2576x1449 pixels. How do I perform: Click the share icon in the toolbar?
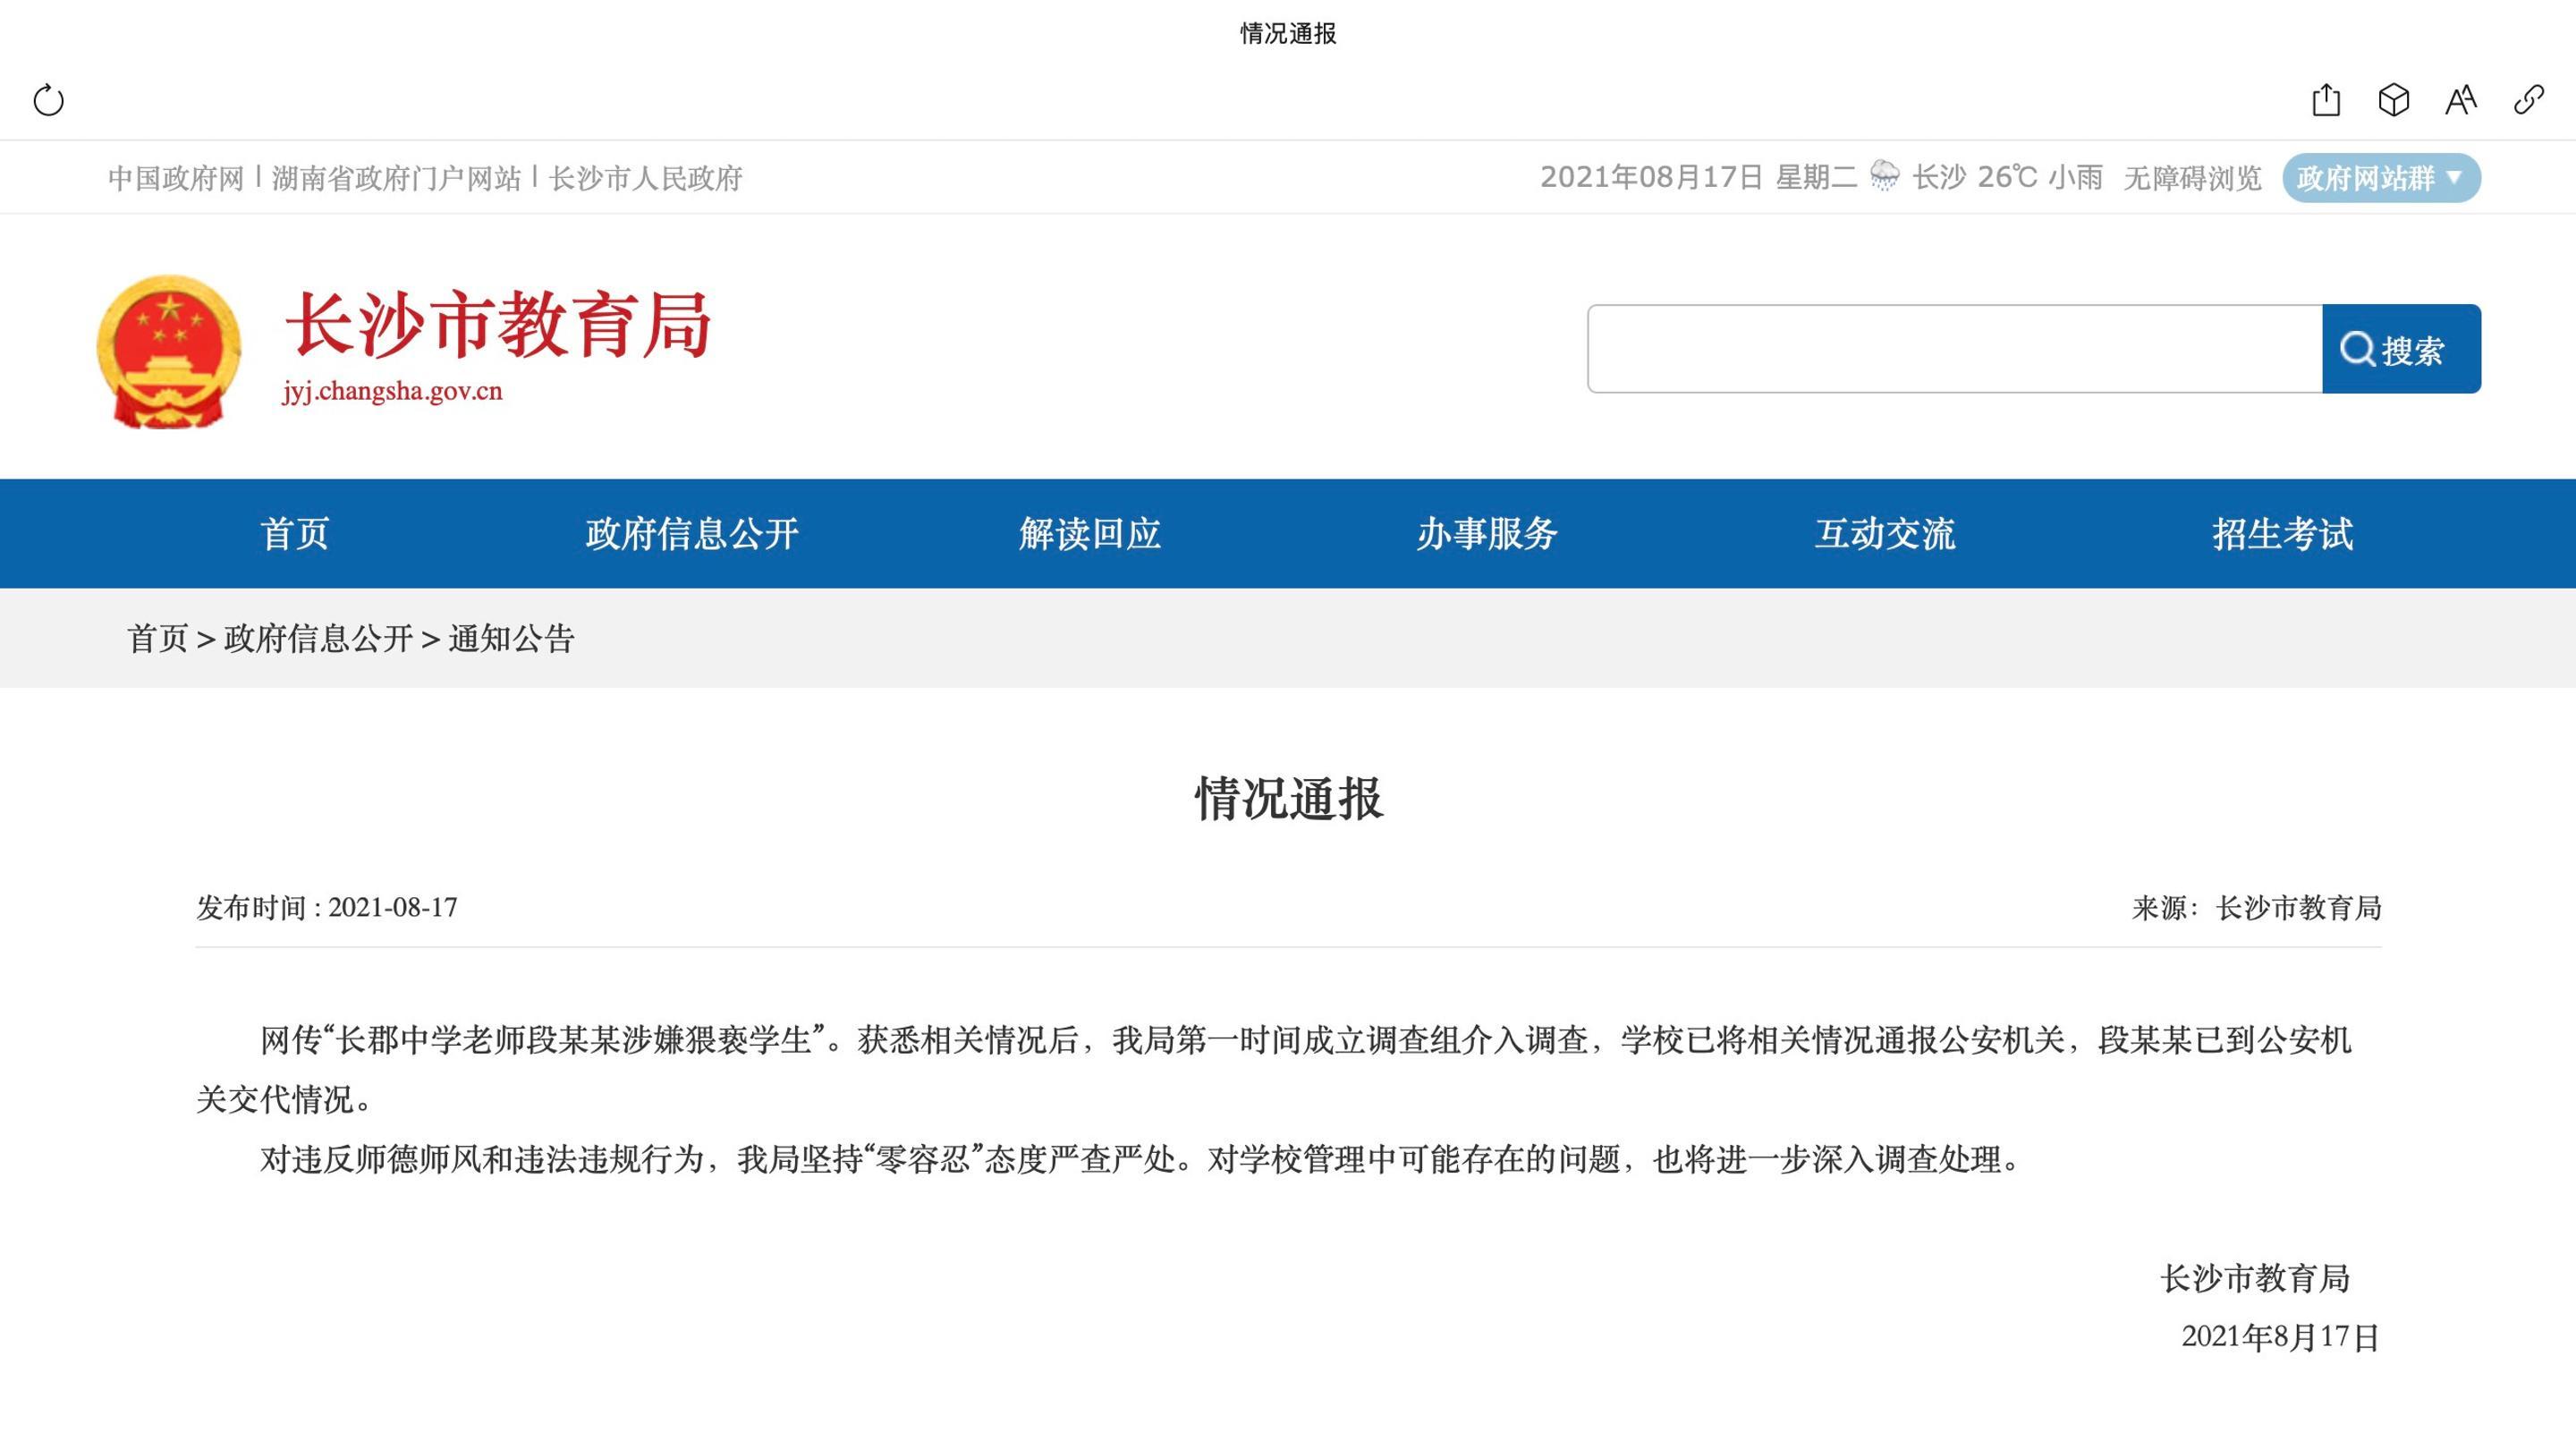(x=2326, y=100)
